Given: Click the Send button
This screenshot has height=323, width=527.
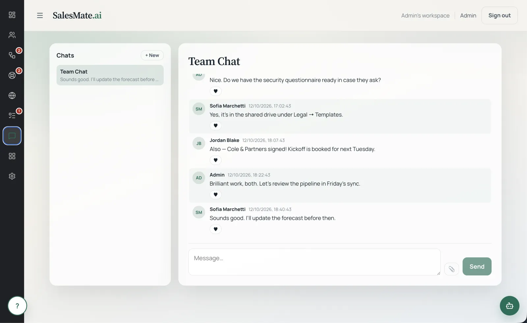Looking at the screenshot, I should [477, 266].
